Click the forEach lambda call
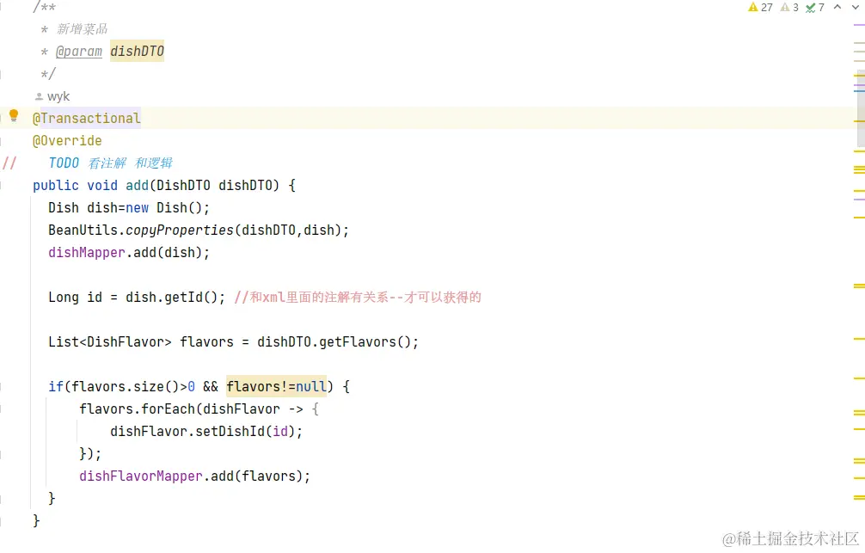 tap(168, 409)
